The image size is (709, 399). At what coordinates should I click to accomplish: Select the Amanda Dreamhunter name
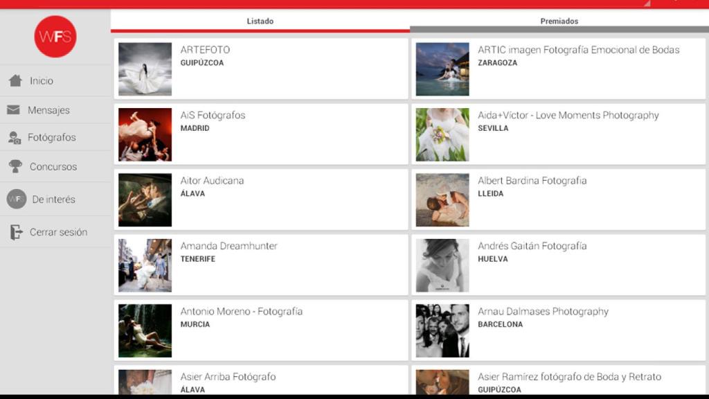coord(228,246)
